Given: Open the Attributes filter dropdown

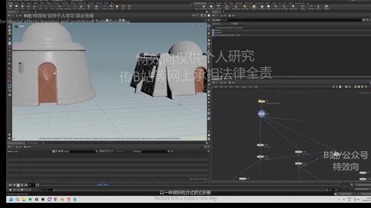Looking at the screenshot, I should point(169,151).
